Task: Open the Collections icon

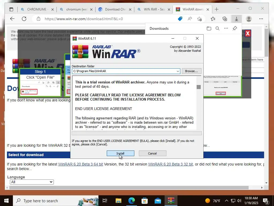Action: 225,19
